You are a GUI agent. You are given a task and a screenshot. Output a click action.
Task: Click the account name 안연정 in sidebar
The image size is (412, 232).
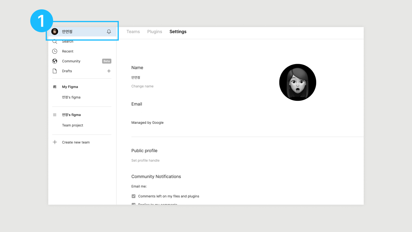pos(67,32)
